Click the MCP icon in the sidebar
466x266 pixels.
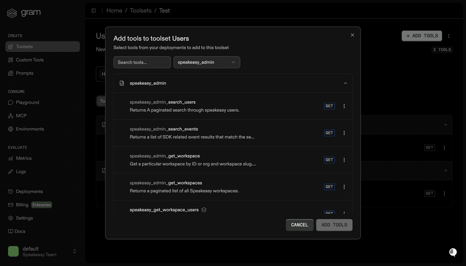pos(12,116)
